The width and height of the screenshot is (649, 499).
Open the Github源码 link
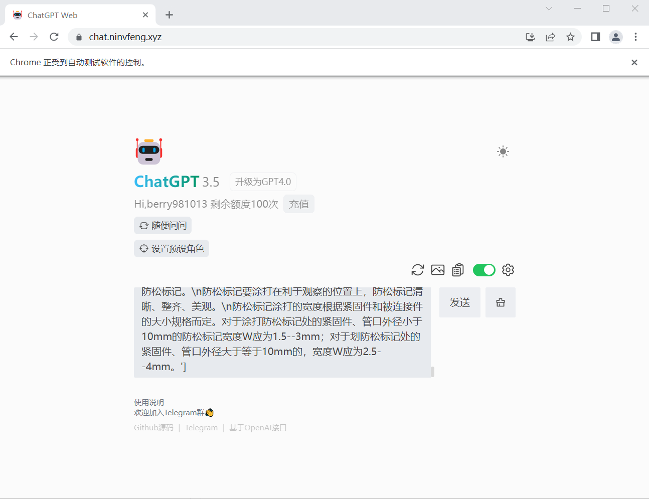[153, 427]
